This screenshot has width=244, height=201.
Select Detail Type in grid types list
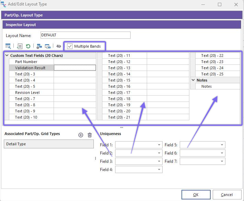click(49, 144)
